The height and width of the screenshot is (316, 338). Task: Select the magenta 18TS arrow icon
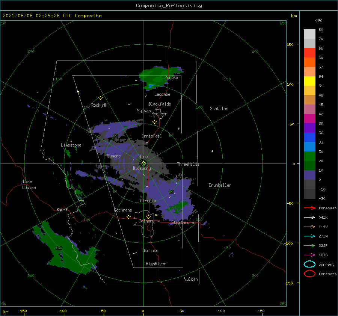(x=309, y=255)
